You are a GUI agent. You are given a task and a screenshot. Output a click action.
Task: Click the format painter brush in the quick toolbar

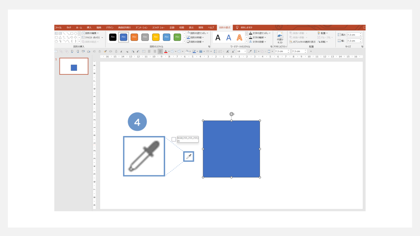[x=105, y=51]
